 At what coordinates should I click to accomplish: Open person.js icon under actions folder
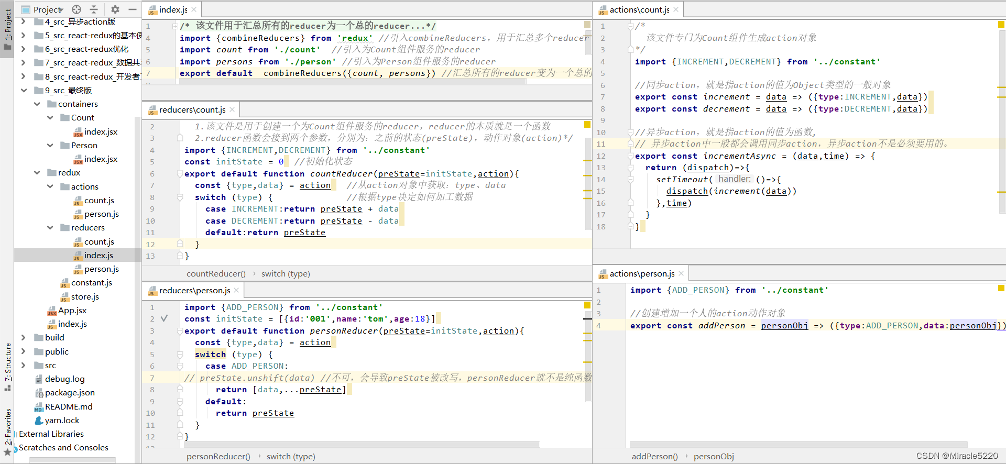tap(78, 214)
